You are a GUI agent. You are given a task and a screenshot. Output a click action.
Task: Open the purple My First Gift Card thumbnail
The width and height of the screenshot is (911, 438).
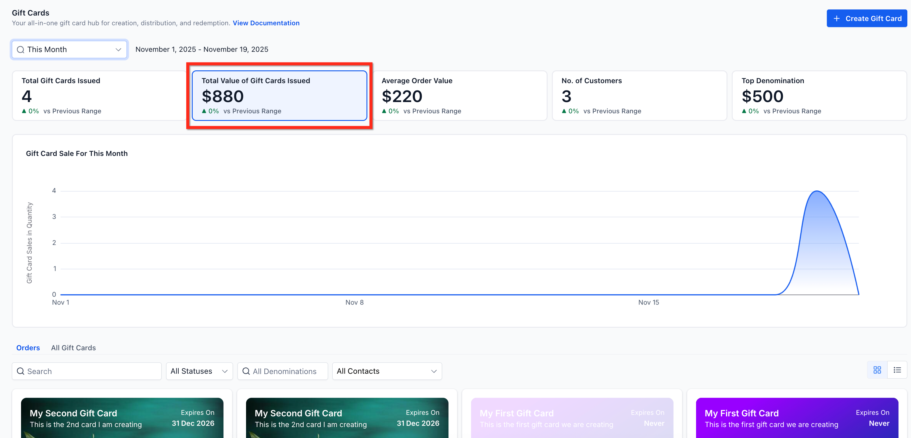pyautogui.click(x=797, y=418)
